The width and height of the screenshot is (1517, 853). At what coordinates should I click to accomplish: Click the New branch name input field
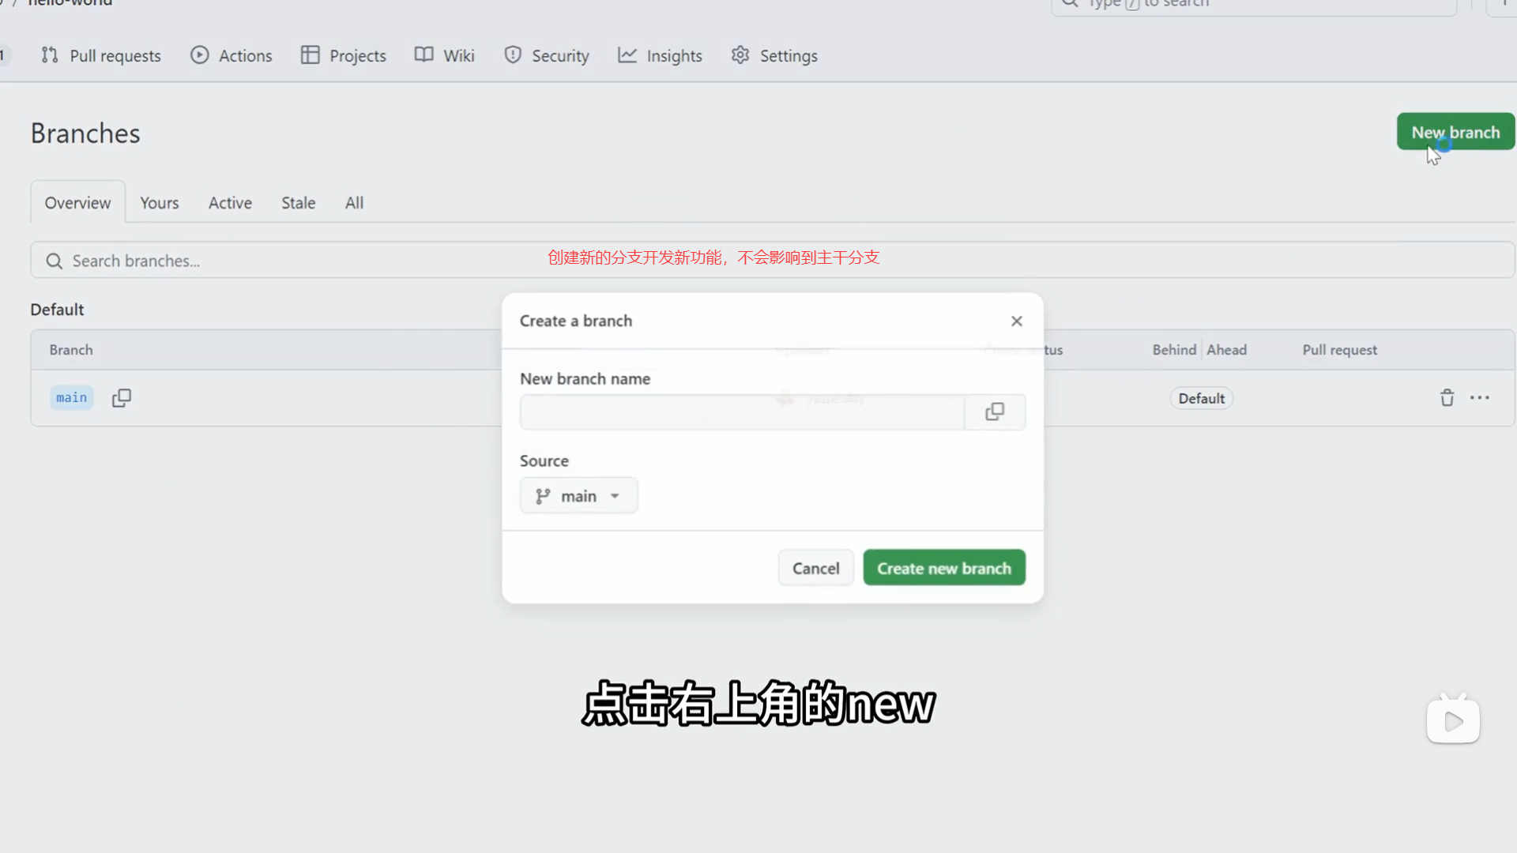coord(741,412)
